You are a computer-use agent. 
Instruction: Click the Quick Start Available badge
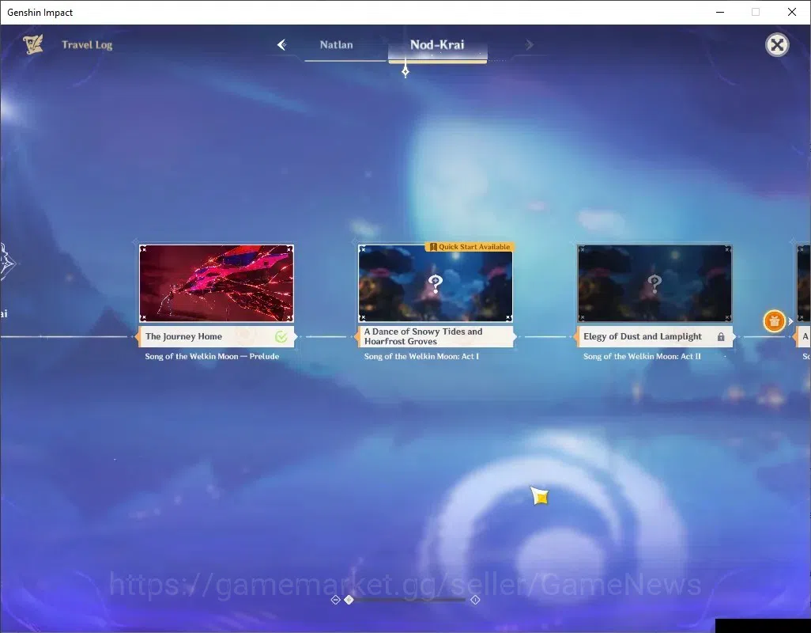tap(470, 247)
